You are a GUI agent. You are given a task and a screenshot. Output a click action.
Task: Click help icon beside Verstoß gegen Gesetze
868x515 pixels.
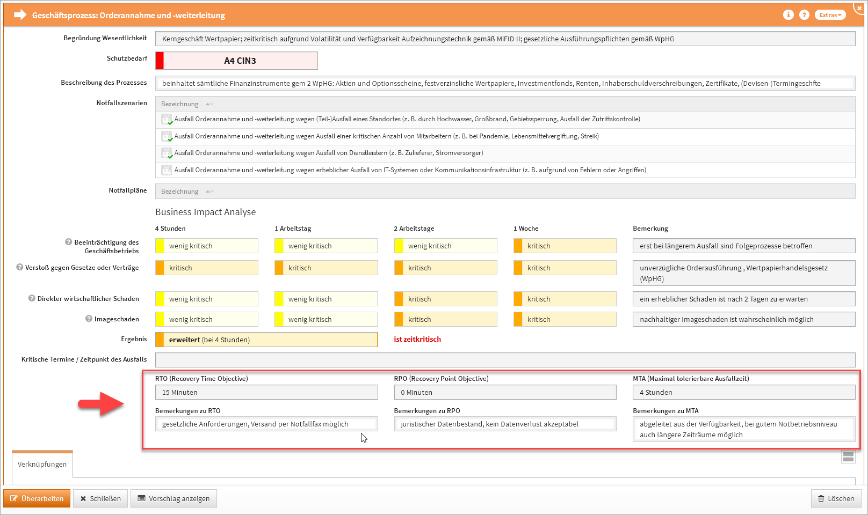20,267
